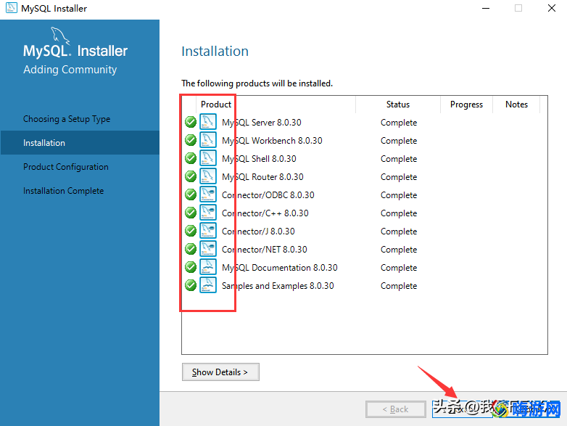
Task: Click Complete status for MySQL Router
Action: pyautogui.click(x=399, y=177)
